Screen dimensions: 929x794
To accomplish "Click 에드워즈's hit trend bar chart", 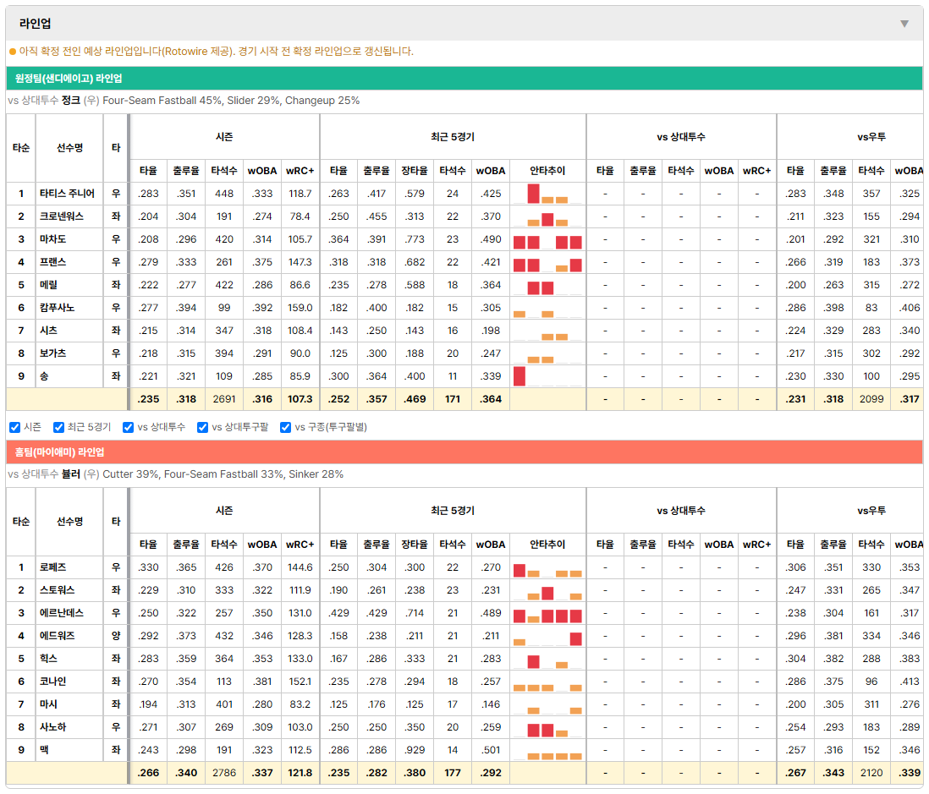I will pyautogui.click(x=547, y=636).
